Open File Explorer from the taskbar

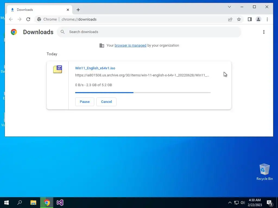coord(33,203)
